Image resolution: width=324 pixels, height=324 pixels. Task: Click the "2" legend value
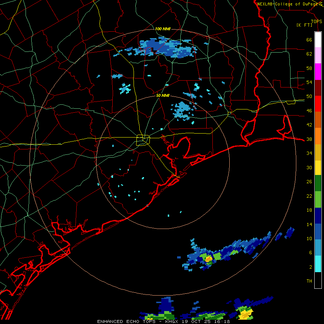[311, 267]
